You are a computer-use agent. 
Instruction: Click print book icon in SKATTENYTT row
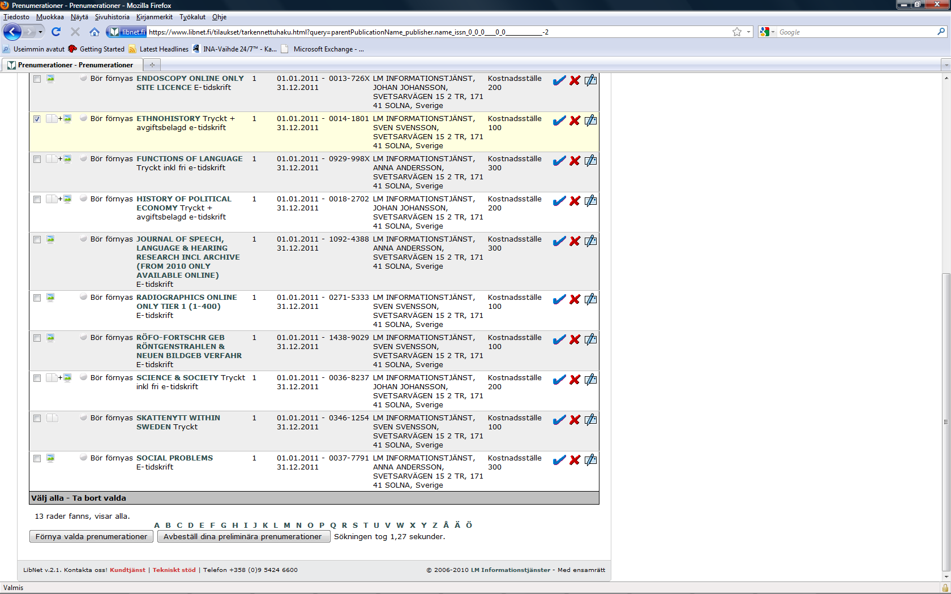point(52,418)
